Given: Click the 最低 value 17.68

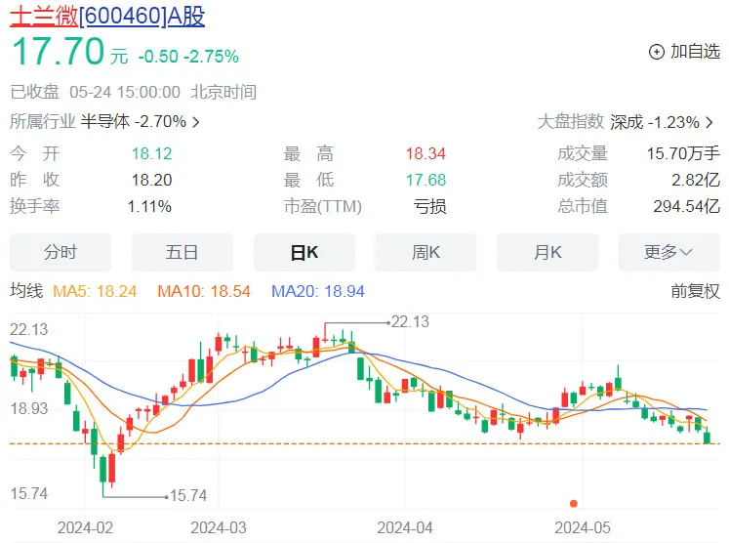Looking at the screenshot, I should pos(425,180).
